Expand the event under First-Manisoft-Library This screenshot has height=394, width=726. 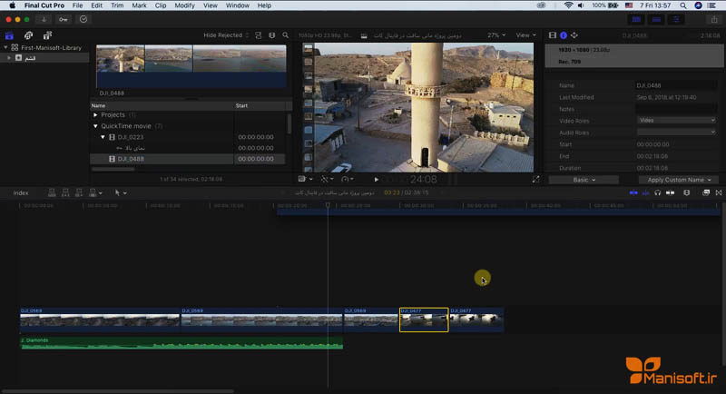[8, 58]
